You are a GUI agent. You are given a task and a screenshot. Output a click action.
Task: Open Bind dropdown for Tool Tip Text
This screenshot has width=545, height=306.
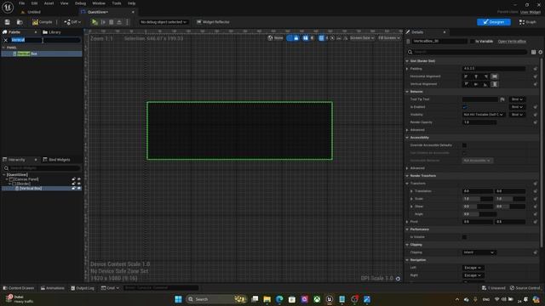pyautogui.click(x=517, y=99)
